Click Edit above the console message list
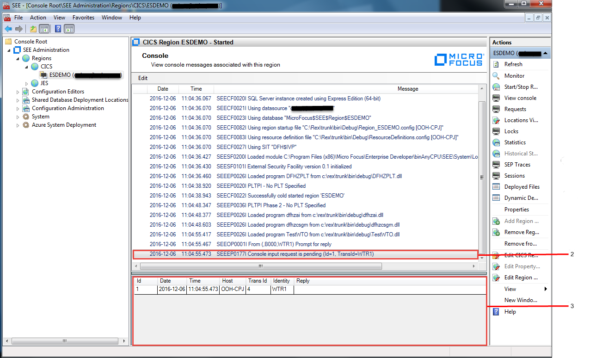This screenshot has width=596, height=358. point(143,78)
